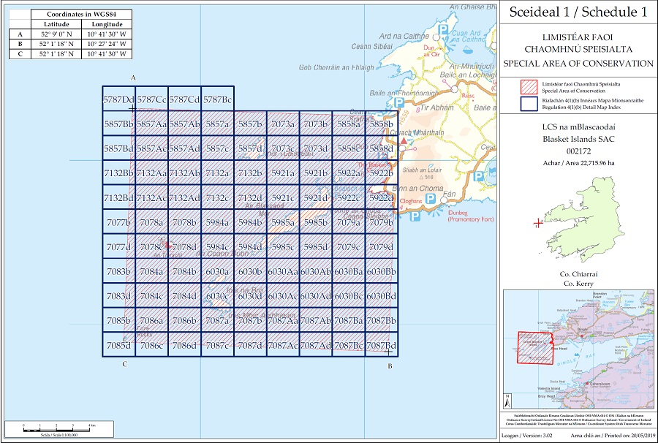Click the 'Coordinates in WGS84' table title
The width and height of the screenshot is (658, 443).
click(81, 15)
